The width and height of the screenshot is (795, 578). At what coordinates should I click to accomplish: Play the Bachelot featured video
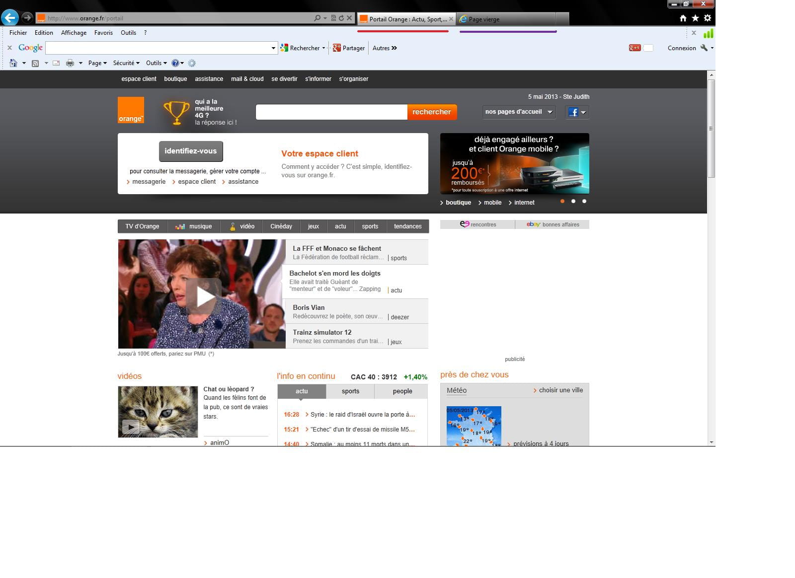[x=204, y=296]
